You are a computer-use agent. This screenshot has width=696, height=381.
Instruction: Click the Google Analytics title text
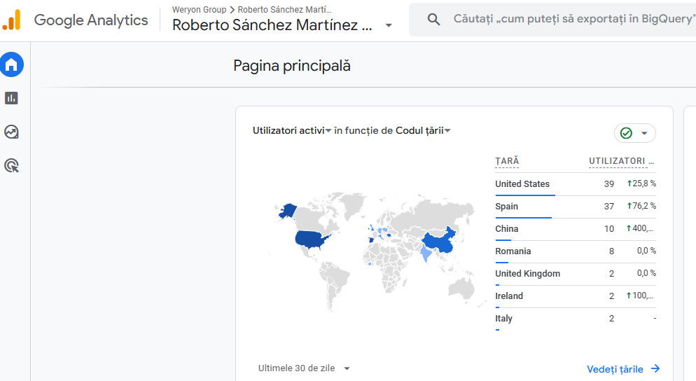[91, 20]
